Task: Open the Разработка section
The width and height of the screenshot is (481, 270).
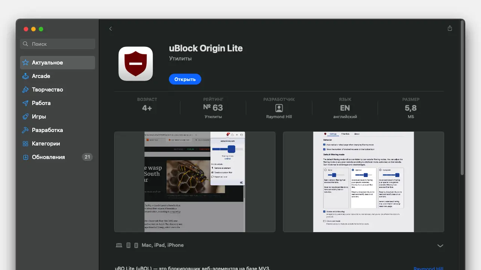Action: click(x=57, y=130)
